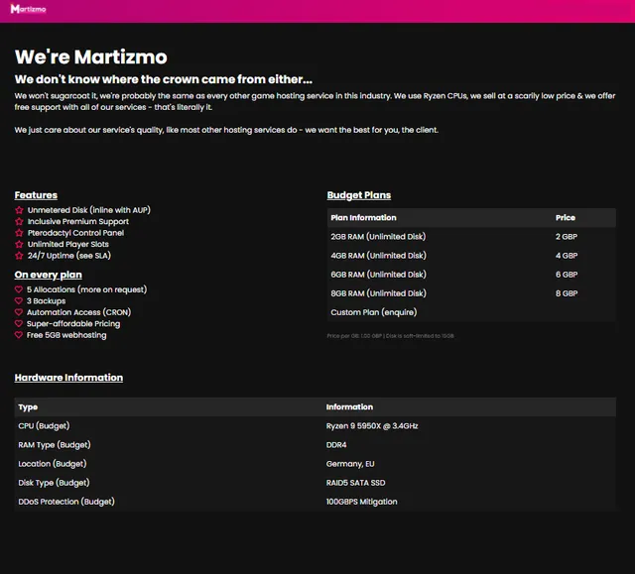The width and height of the screenshot is (635, 574).
Task: Click star icon beside Unmetered Disk
Action: click(x=19, y=210)
